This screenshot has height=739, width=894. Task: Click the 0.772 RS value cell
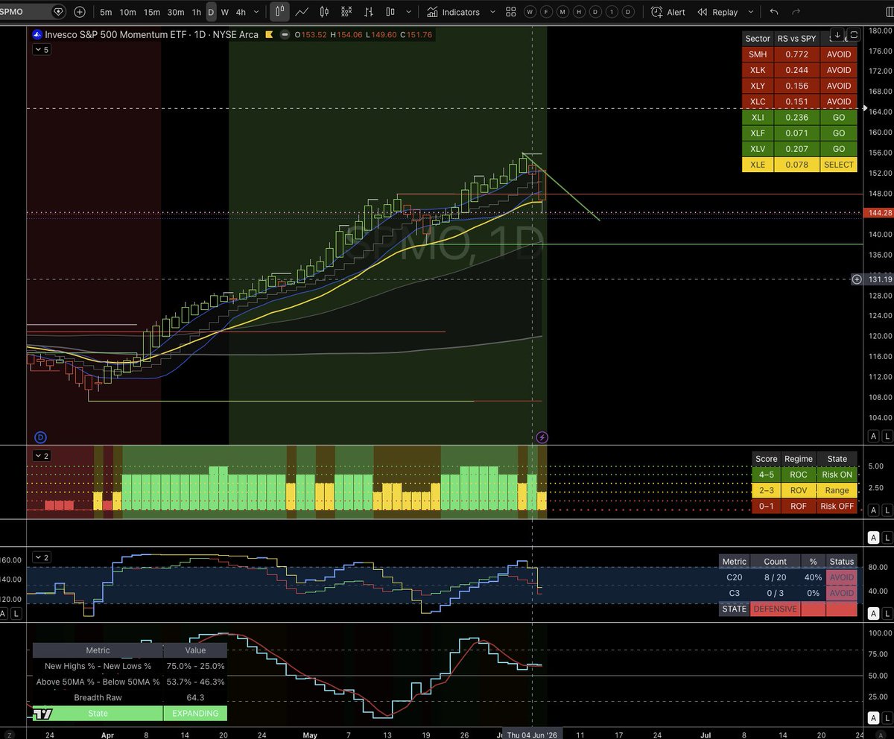pyautogui.click(x=797, y=54)
